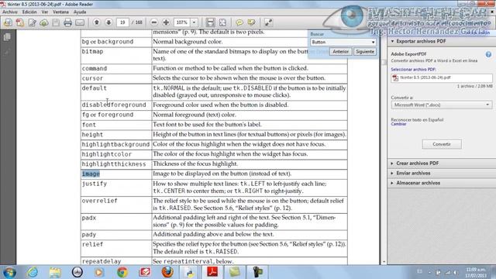Click the Siguiente search button

[x=365, y=52]
